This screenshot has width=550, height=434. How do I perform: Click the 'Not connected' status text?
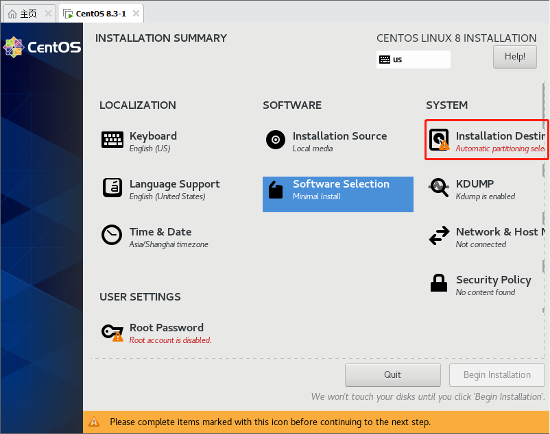[481, 244]
